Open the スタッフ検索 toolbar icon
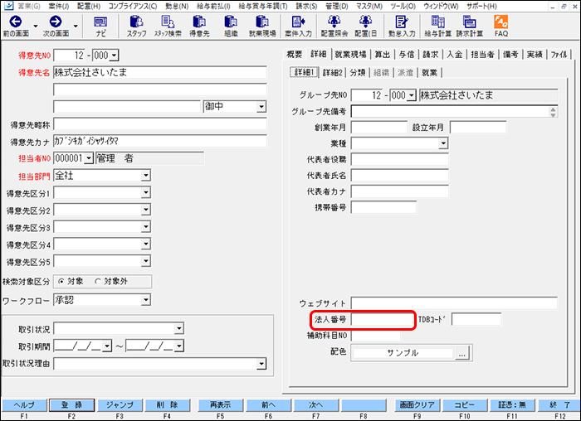The height and width of the screenshot is (421, 581). point(168,22)
